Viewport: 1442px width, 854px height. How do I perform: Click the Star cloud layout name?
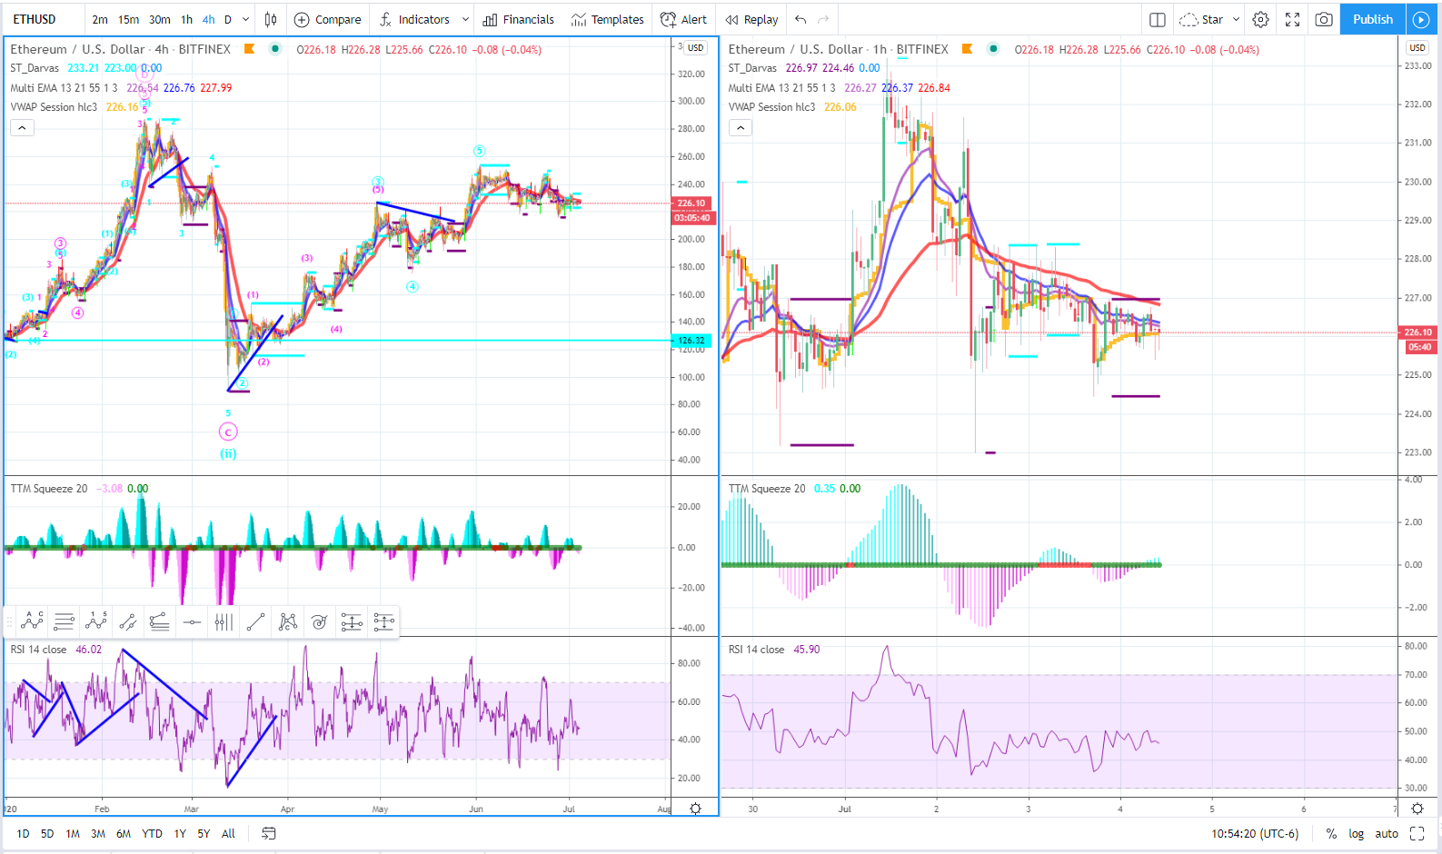tap(1201, 19)
